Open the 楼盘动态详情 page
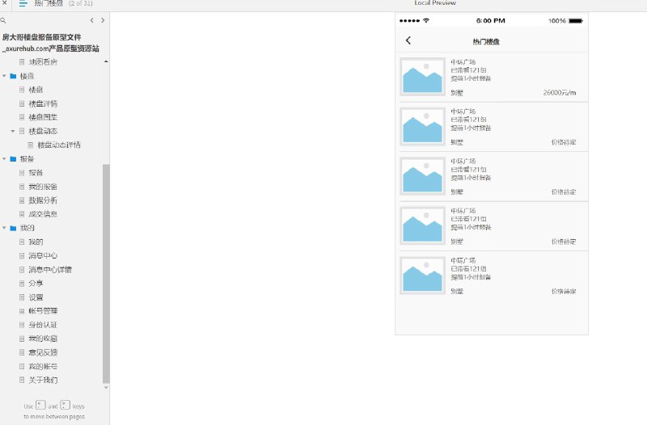The height and width of the screenshot is (425, 647). (x=59, y=145)
